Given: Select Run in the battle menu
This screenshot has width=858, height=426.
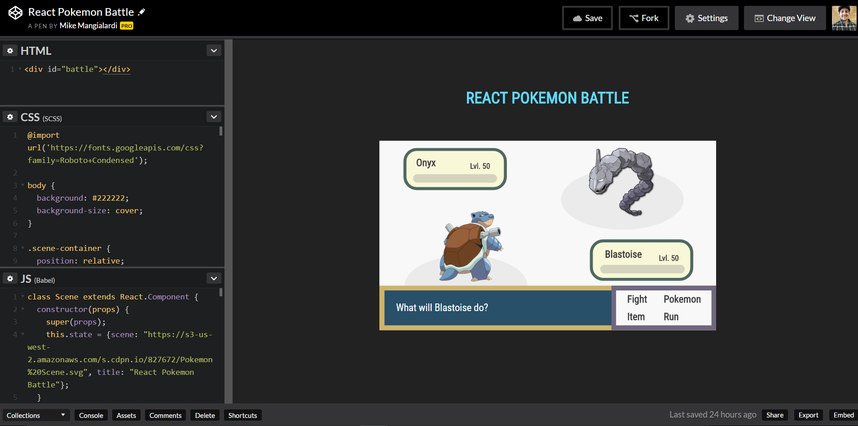Looking at the screenshot, I should (x=671, y=316).
